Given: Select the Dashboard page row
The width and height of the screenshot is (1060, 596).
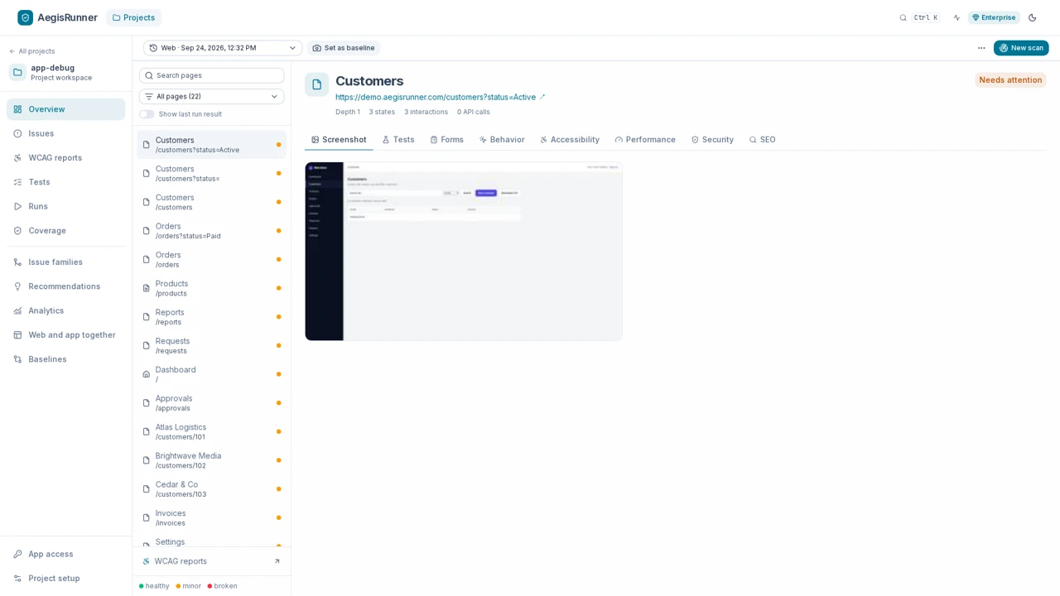Looking at the screenshot, I should pos(211,374).
